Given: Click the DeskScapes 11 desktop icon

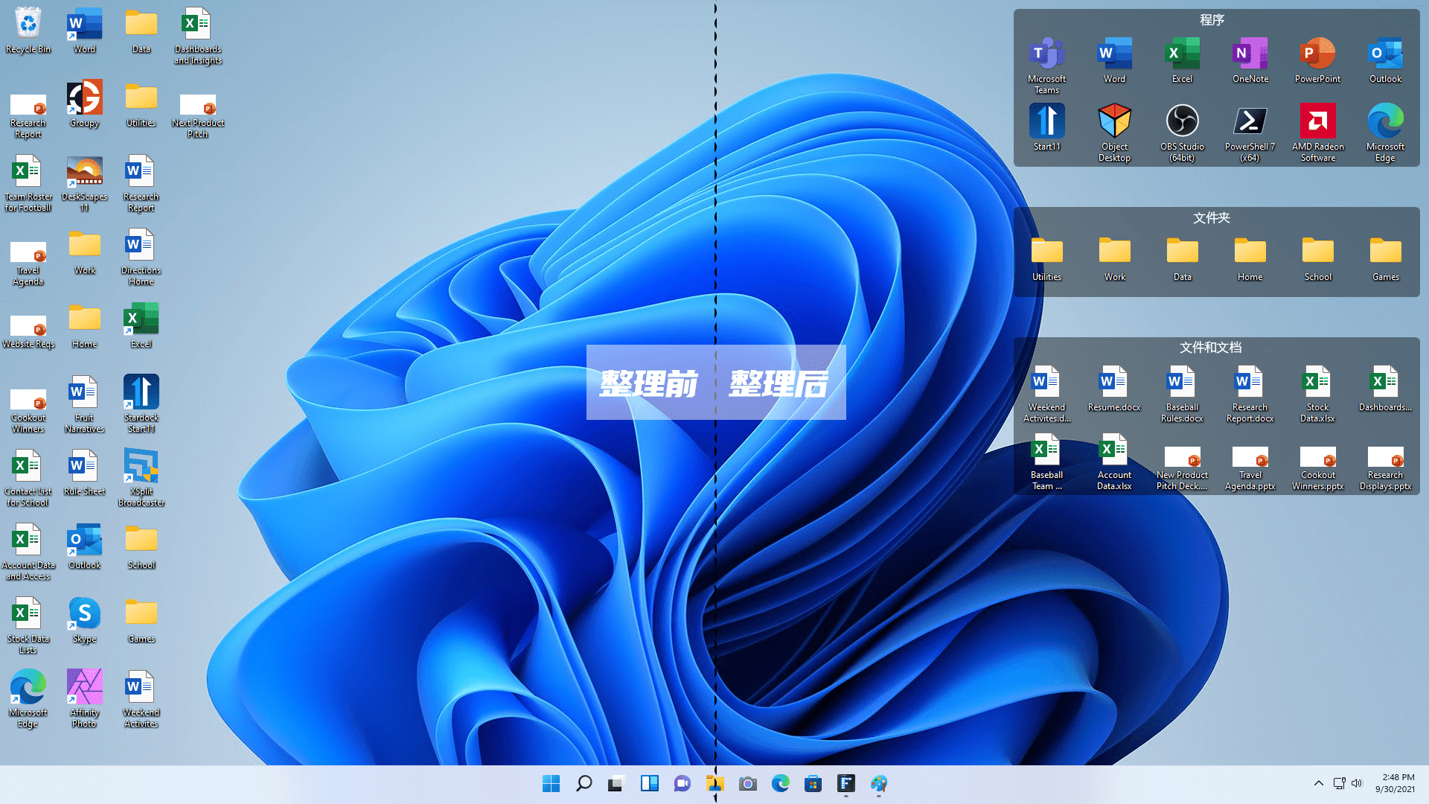Looking at the screenshot, I should [x=84, y=171].
